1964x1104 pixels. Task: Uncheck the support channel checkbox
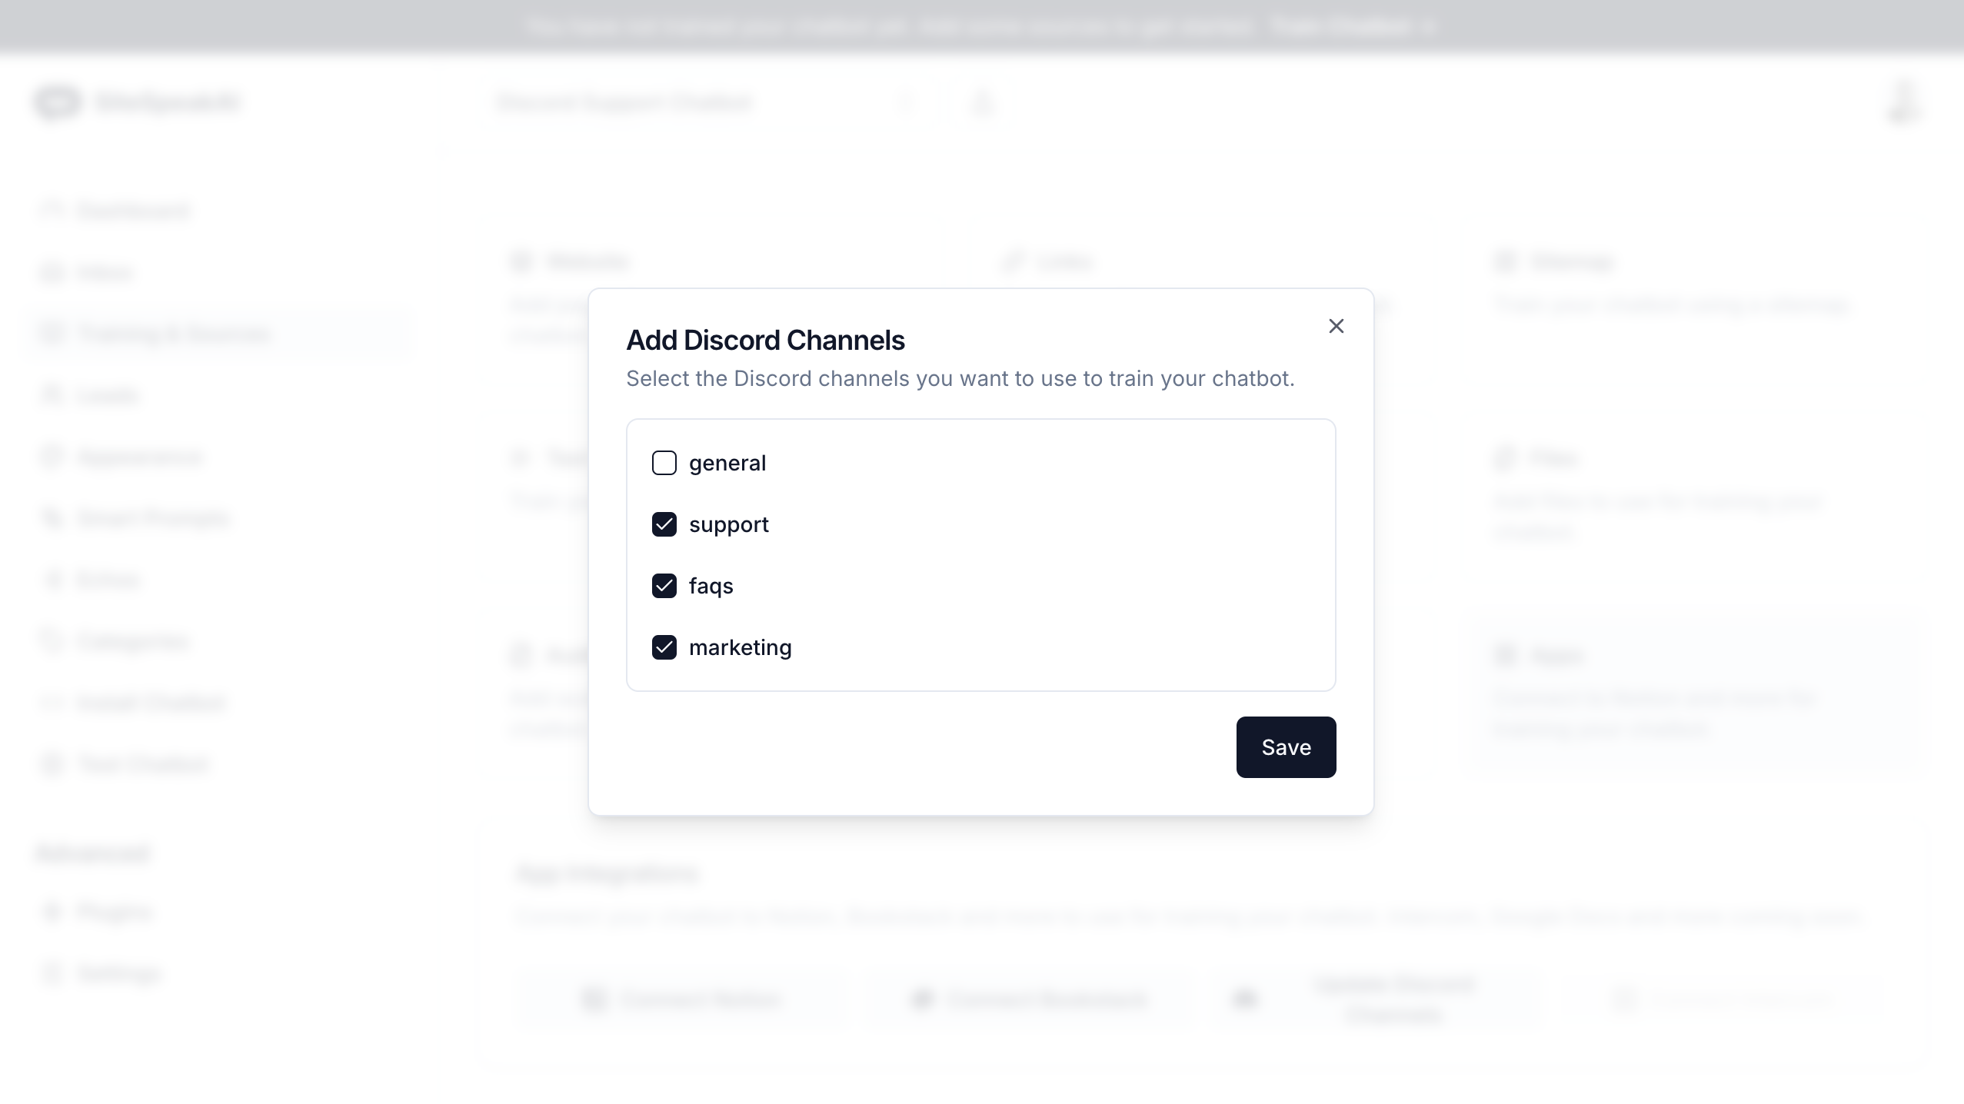point(664,524)
